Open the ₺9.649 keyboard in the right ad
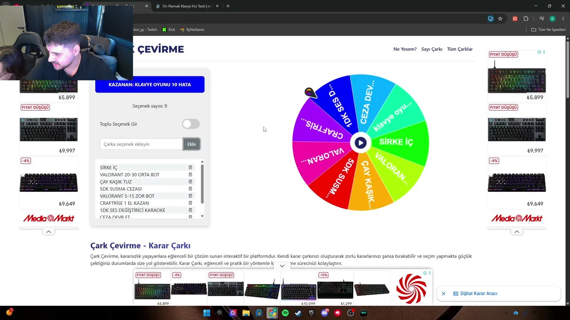The height and width of the screenshot is (320, 570). (517, 182)
